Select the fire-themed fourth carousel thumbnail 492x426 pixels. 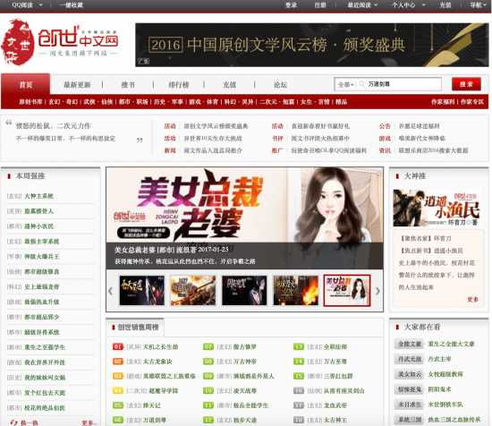point(295,290)
